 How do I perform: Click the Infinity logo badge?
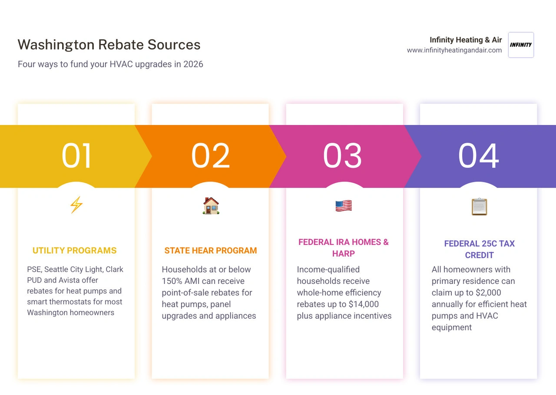(x=521, y=45)
